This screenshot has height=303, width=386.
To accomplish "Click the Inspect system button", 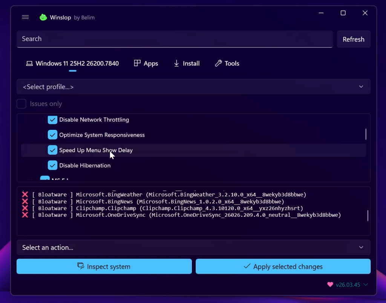I will click(104, 266).
